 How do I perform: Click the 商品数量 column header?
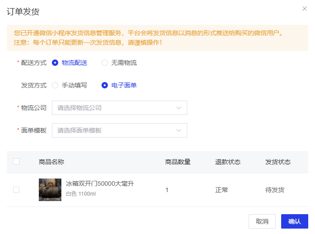click(x=178, y=162)
